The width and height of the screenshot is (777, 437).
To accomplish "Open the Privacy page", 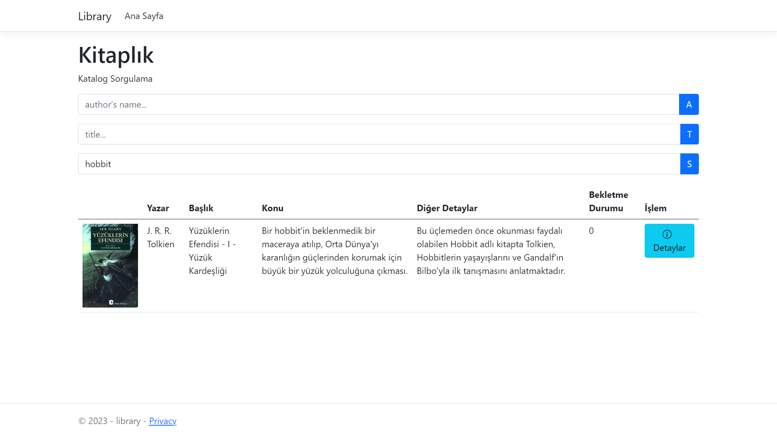I will point(163,421).
